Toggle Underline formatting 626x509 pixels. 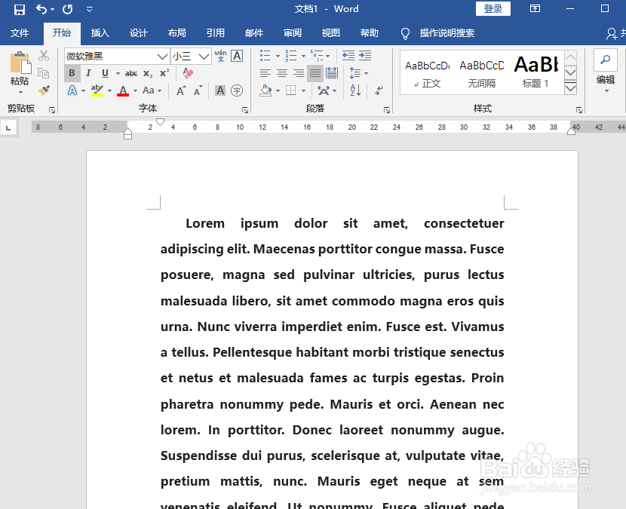[105, 73]
